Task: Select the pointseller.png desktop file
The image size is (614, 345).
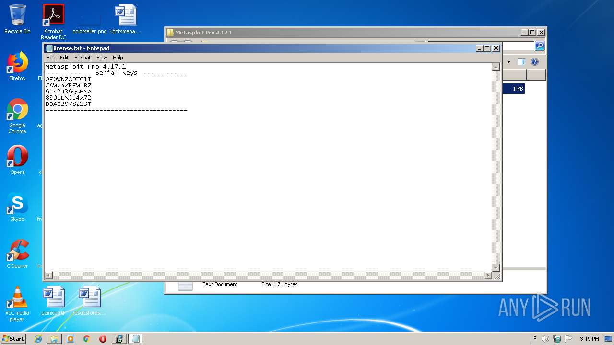Action: click(x=90, y=22)
